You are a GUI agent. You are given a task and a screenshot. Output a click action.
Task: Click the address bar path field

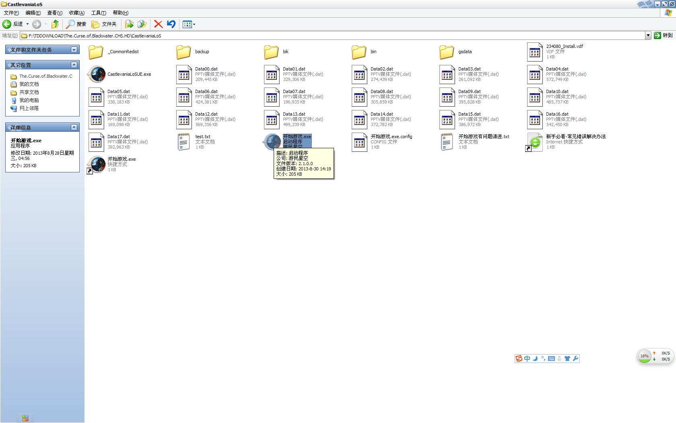pos(332,35)
